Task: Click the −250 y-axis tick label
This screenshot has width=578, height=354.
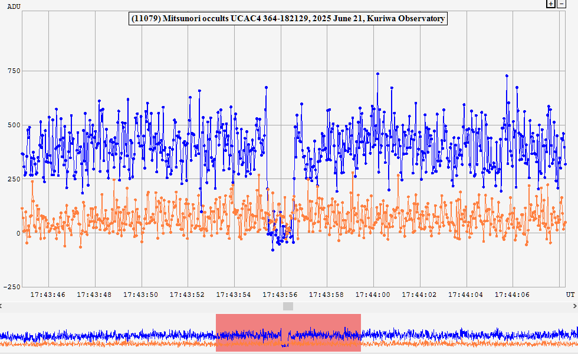Action: click(12, 287)
